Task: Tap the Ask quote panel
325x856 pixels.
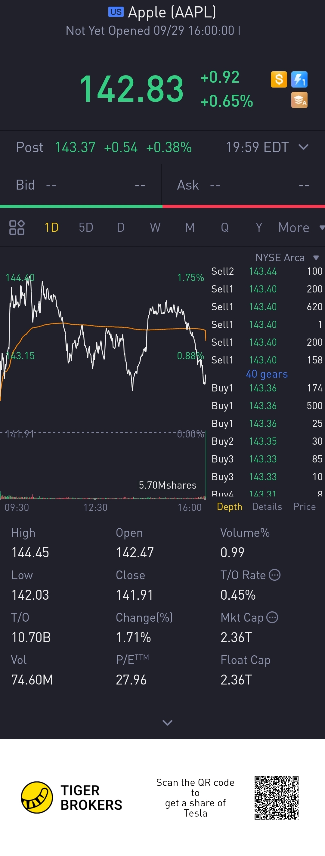Action: point(243,185)
